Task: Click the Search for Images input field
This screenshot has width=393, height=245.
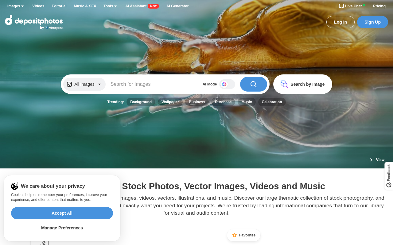Action: point(154,84)
